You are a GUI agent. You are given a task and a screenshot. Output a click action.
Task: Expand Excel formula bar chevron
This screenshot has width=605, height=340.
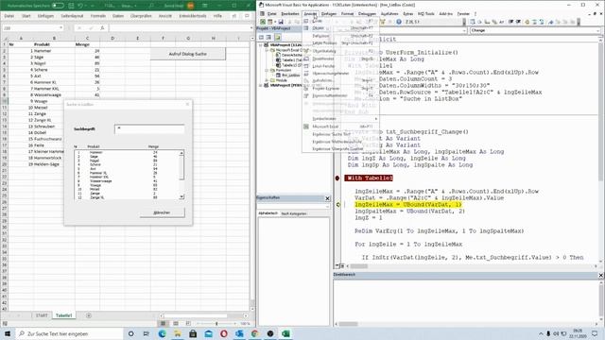251,28
